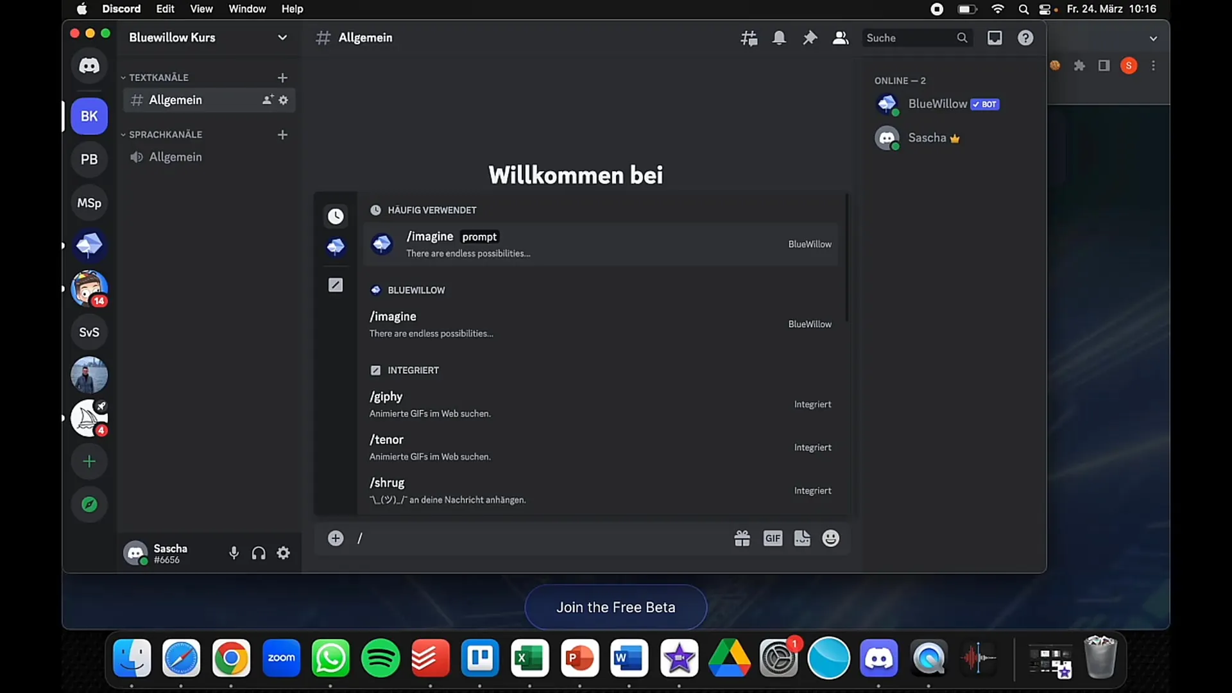1232x693 pixels.
Task: Click the pinned messages icon top bar
Action: click(x=810, y=37)
